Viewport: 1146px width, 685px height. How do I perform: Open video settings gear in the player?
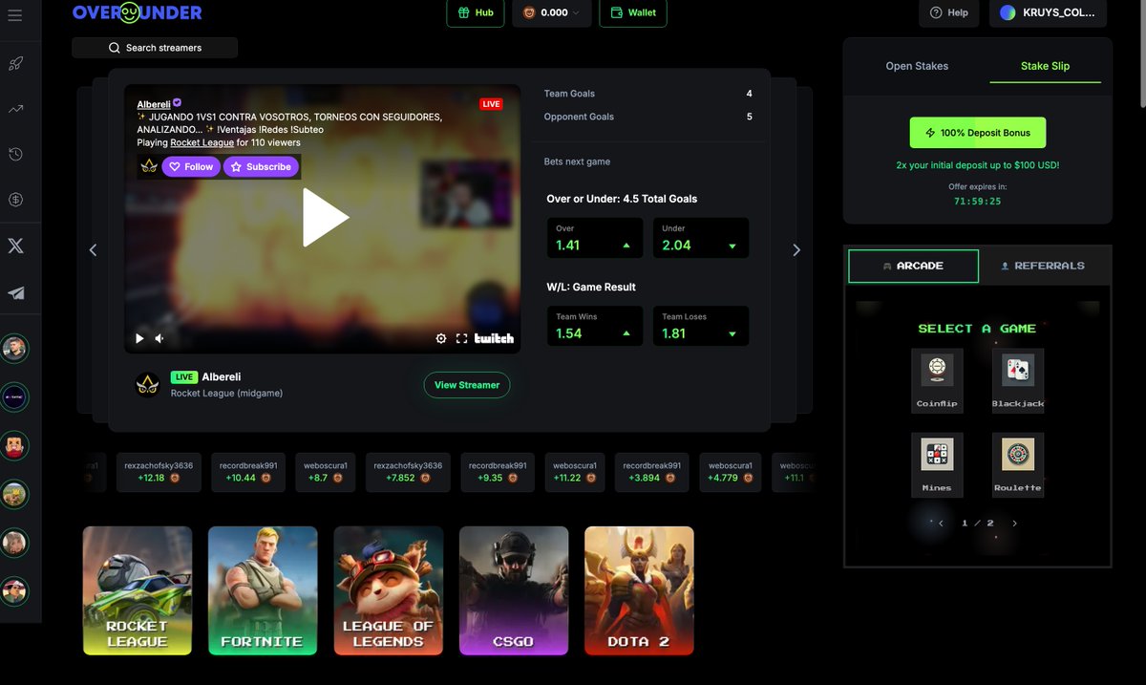click(441, 338)
